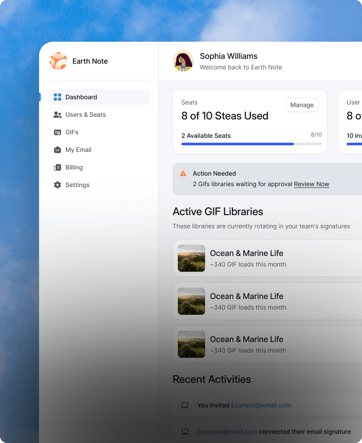Click the laptop icon beside You Invited
362x443 pixels.
[x=185, y=405]
